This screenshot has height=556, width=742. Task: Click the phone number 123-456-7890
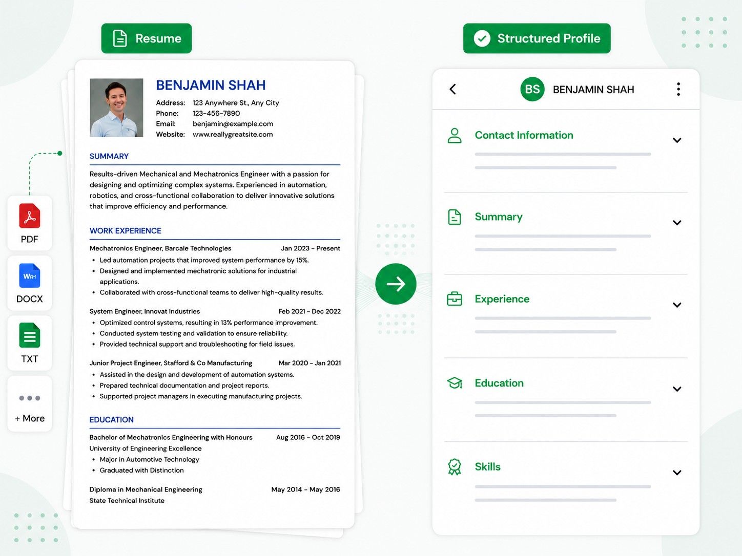216,114
